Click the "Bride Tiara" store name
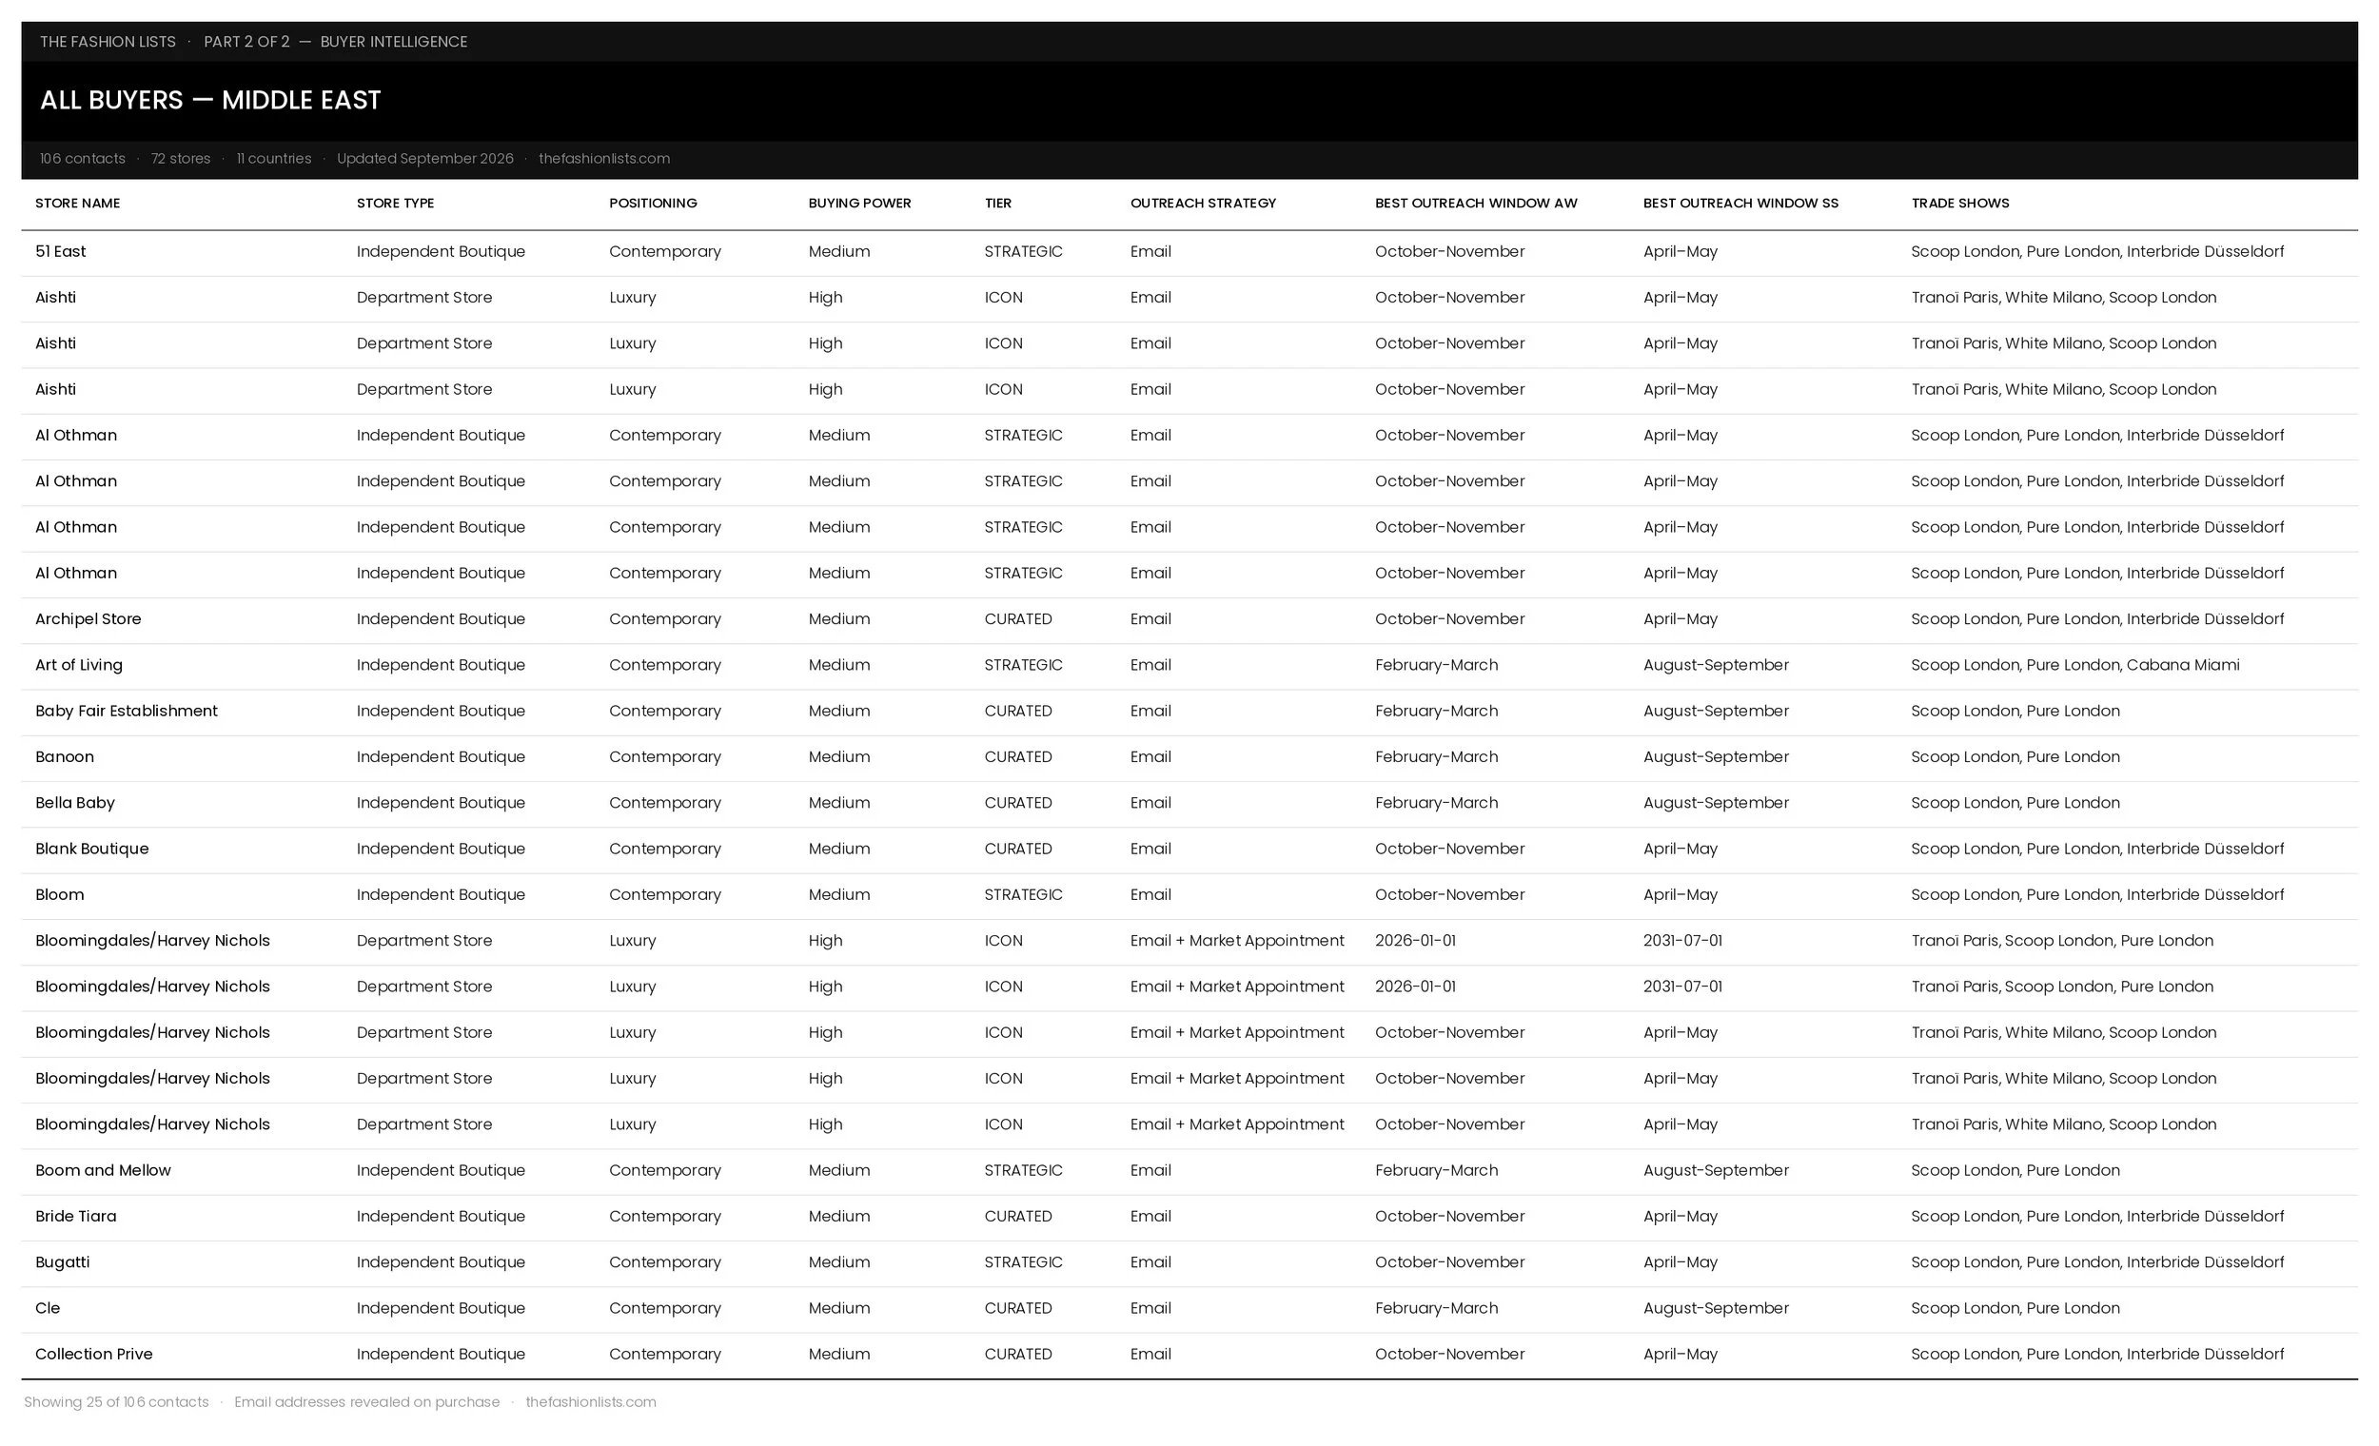 click(x=75, y=1217)
